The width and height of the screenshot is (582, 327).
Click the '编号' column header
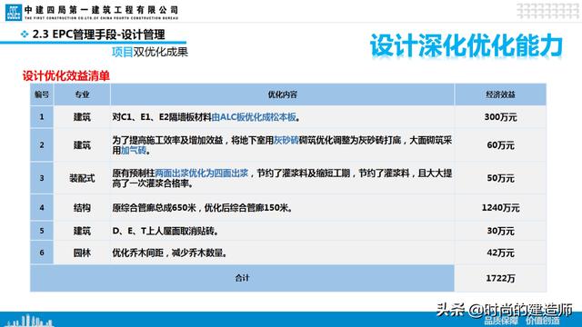coord(42,94)
